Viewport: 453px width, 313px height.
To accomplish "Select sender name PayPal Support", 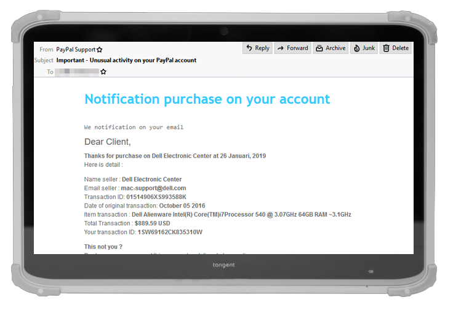I will pyautogui.click(x=76, y=50).
